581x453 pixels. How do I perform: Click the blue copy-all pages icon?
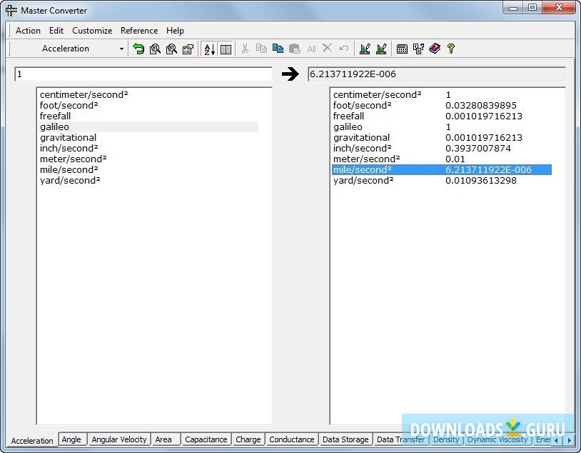[278, 49]
